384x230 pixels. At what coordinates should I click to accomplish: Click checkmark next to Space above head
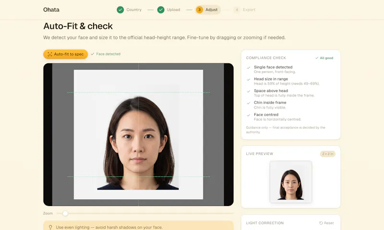click(x=249, y=91)
